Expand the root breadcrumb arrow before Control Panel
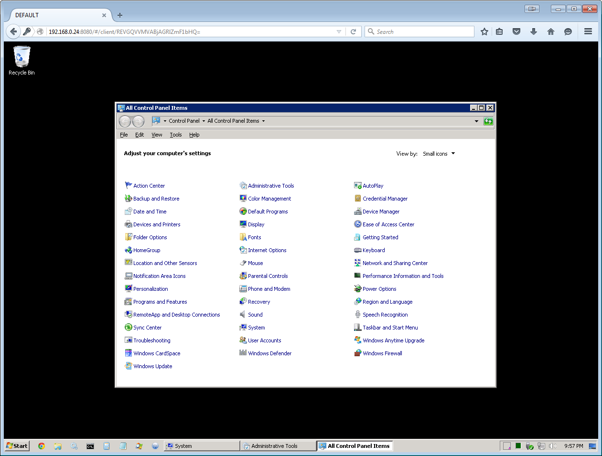The height and width of the screenshot is (456, 602). (x=165, y=121)
